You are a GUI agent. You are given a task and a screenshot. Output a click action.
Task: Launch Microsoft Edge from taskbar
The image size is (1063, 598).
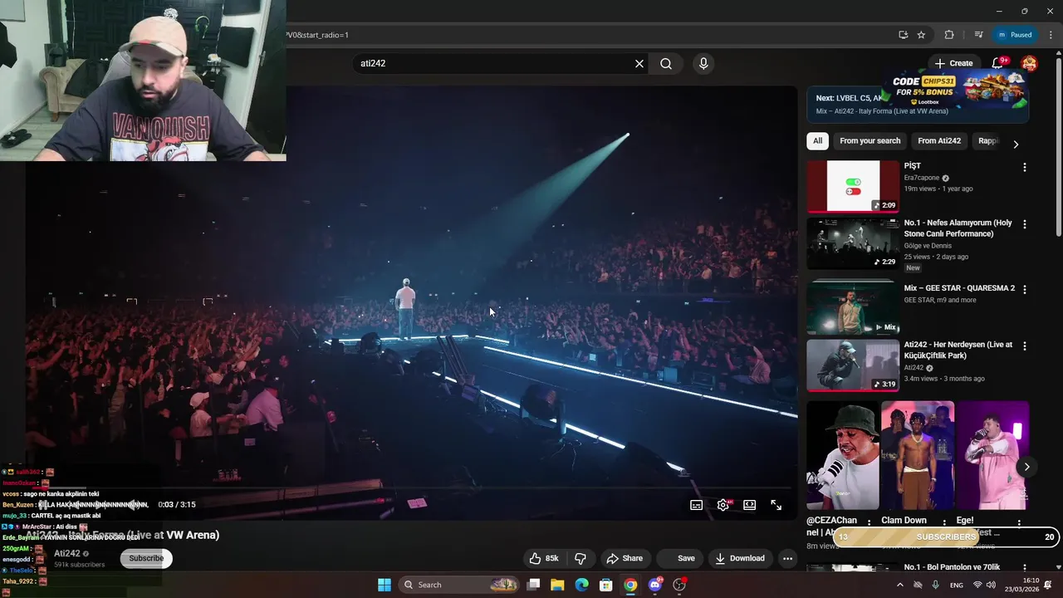(581, 585)
